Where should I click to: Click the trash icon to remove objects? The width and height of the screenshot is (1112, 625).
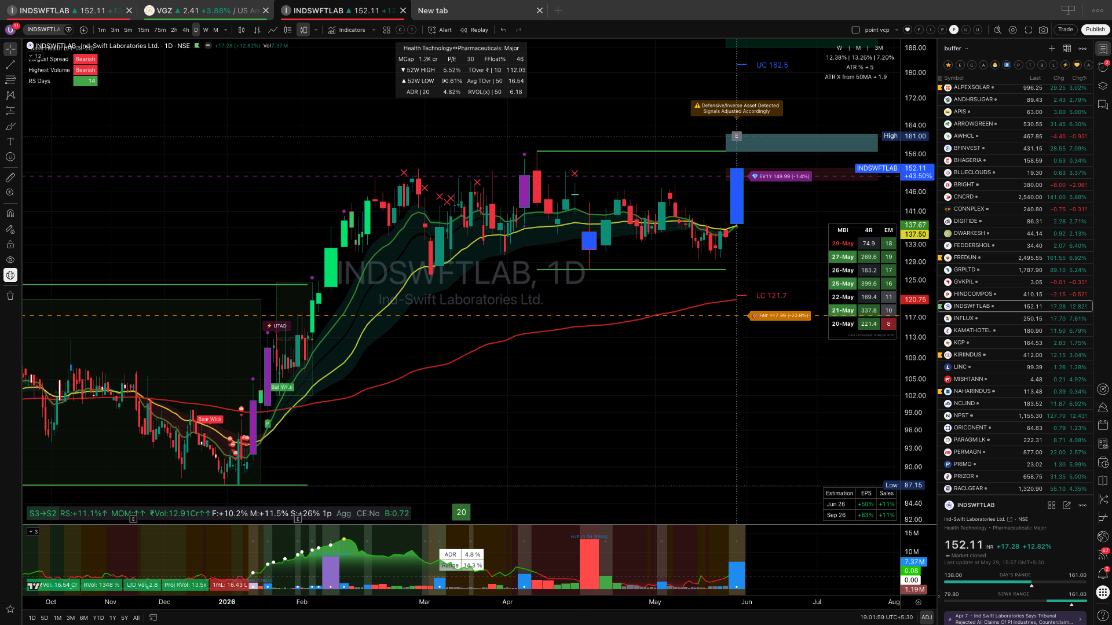pyautogui.click(x=10, y=296)
